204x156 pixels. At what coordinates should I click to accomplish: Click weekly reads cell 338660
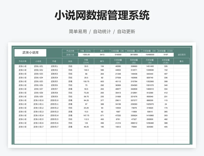coord(134,66)
